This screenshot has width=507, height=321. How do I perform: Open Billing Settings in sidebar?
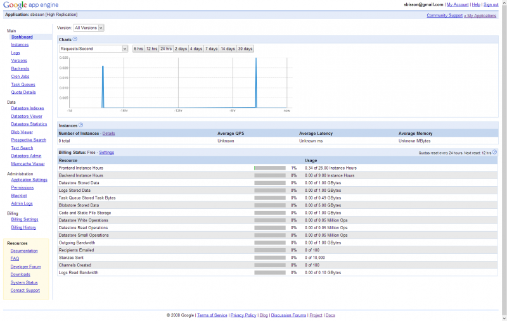point(25,219)
